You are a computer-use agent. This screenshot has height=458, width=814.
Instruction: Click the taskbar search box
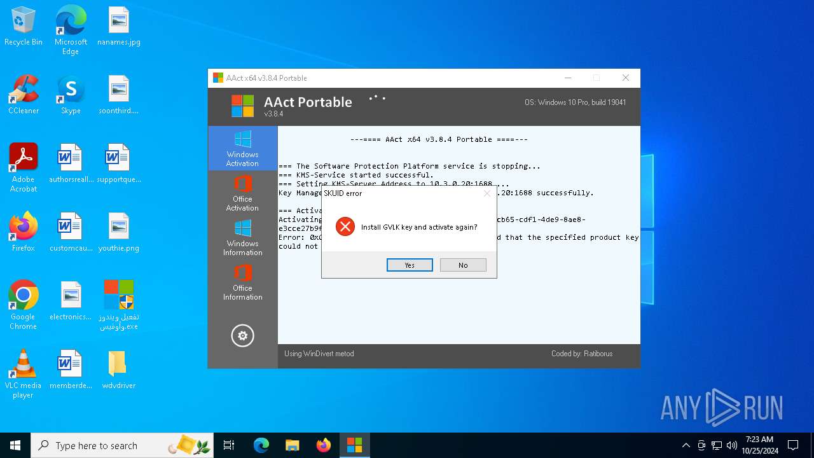(123, 445)
